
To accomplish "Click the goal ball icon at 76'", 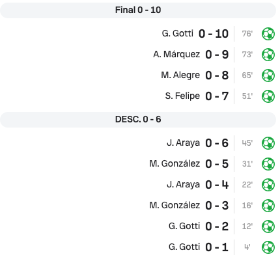I will coord(268,34).
